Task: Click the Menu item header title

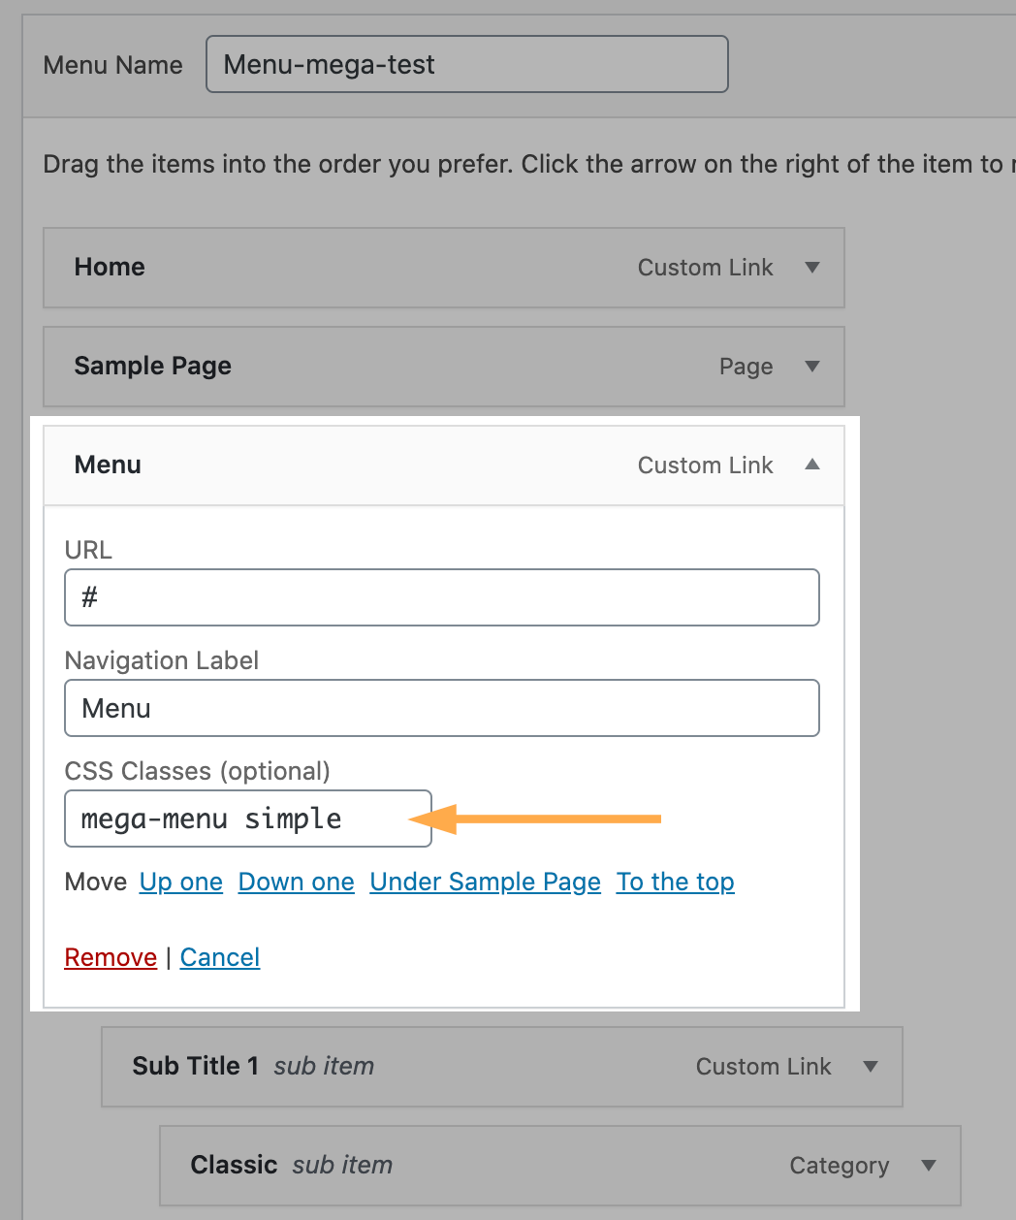Action: (x=108, y=466)
